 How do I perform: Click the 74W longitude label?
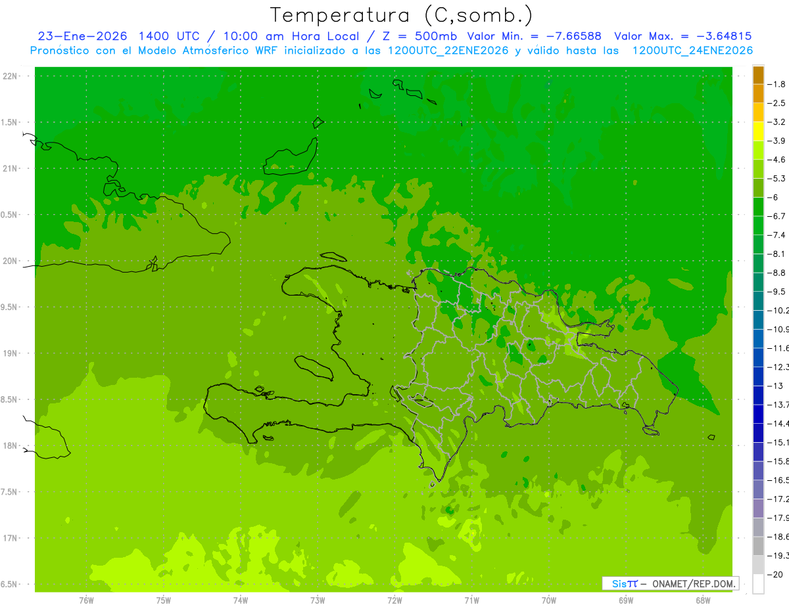tap(241, 600)
